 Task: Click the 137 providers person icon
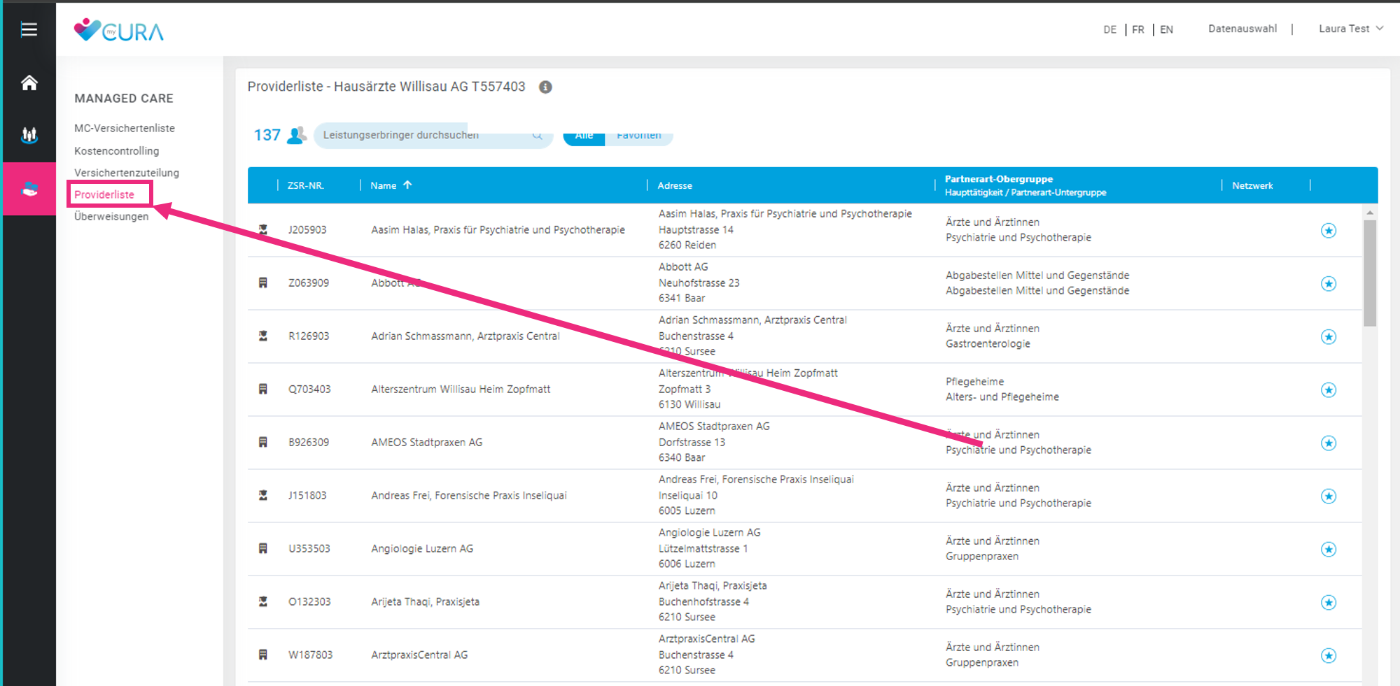pyautogui.click(x=297, y=135)
